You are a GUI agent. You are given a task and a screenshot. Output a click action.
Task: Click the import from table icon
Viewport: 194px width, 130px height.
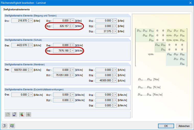click(28, 114)
